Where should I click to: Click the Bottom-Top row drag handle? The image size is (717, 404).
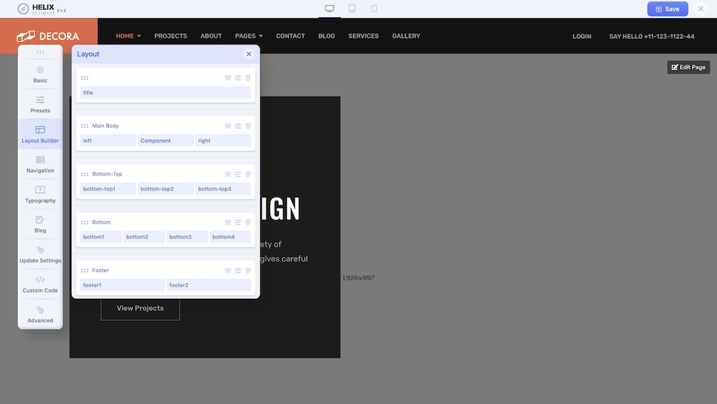coord(85,174)
